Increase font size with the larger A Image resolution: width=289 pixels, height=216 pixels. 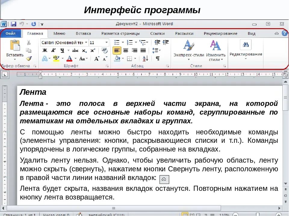(97, 58)
